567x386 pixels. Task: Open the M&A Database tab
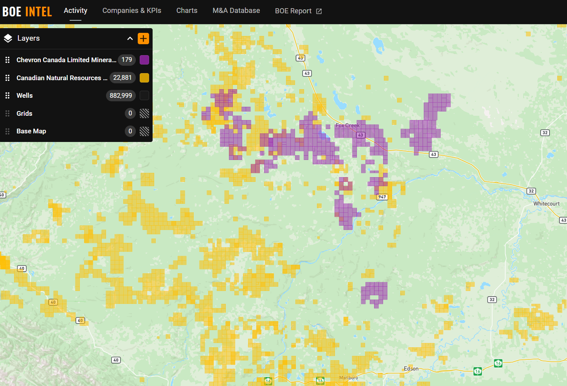point(236,11)
